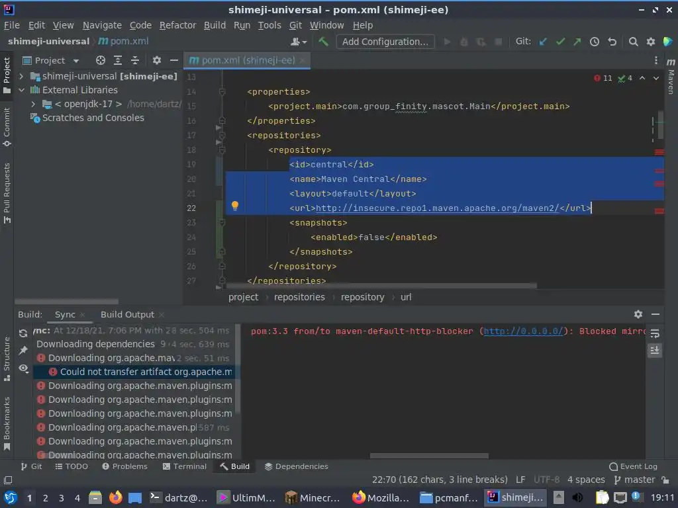The height and width of the screenshot is (508, 678).
Task: Toggle soft-wrap in Build output
Action: point(655,333)
